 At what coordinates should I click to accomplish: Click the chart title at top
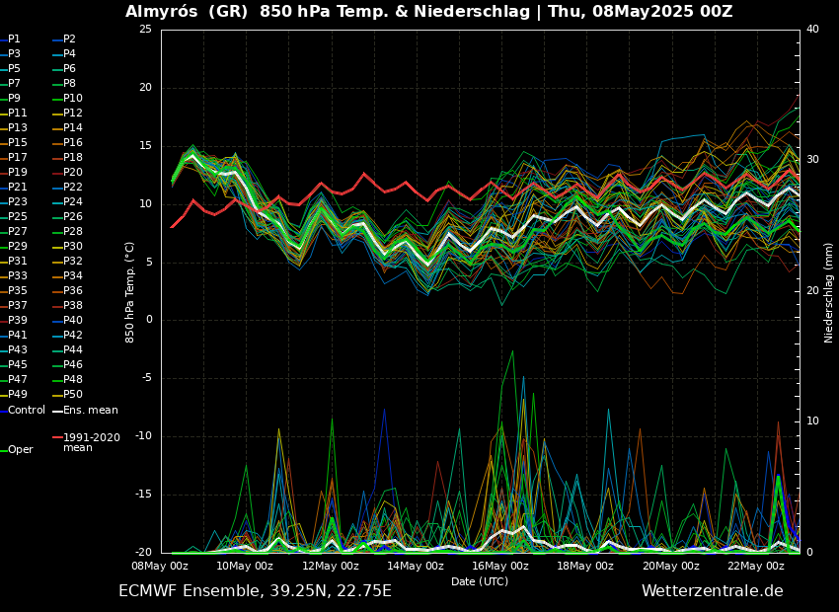428,12
